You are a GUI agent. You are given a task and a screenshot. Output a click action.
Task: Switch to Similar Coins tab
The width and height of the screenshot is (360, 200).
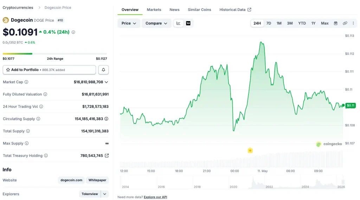[x=199, y=9]
